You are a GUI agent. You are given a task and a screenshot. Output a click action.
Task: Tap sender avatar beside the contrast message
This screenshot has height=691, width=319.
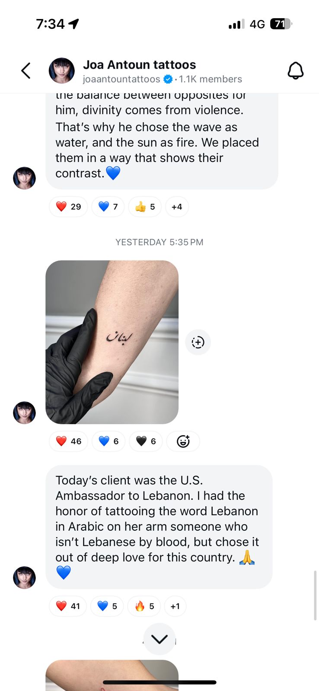coord(25,178)
